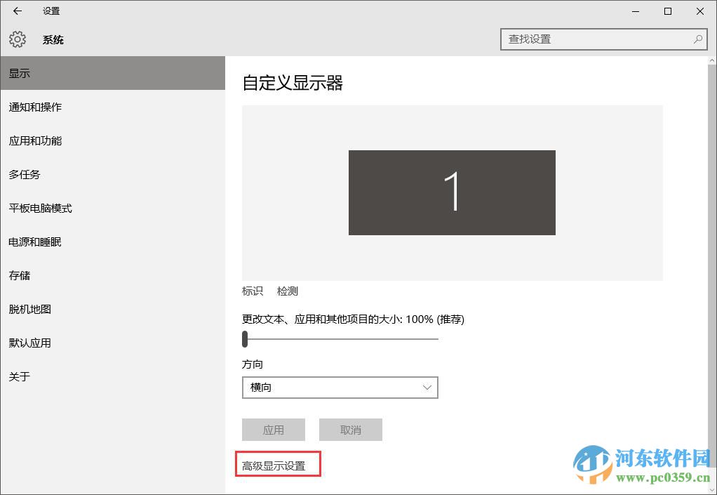717x495 pixels.
Task: Open 脱机地图 settings
Action: [x=32, y=309]
